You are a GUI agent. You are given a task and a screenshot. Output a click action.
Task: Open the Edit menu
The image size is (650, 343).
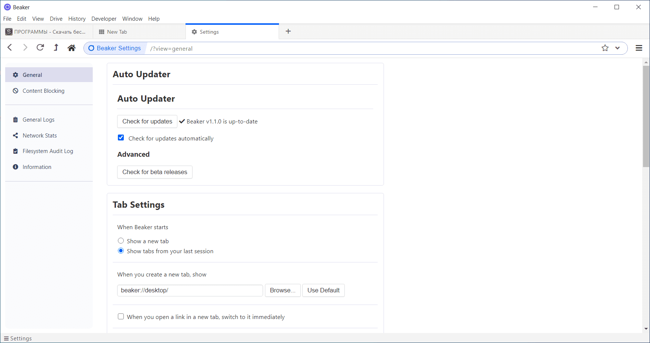click(x=22, y=19)
